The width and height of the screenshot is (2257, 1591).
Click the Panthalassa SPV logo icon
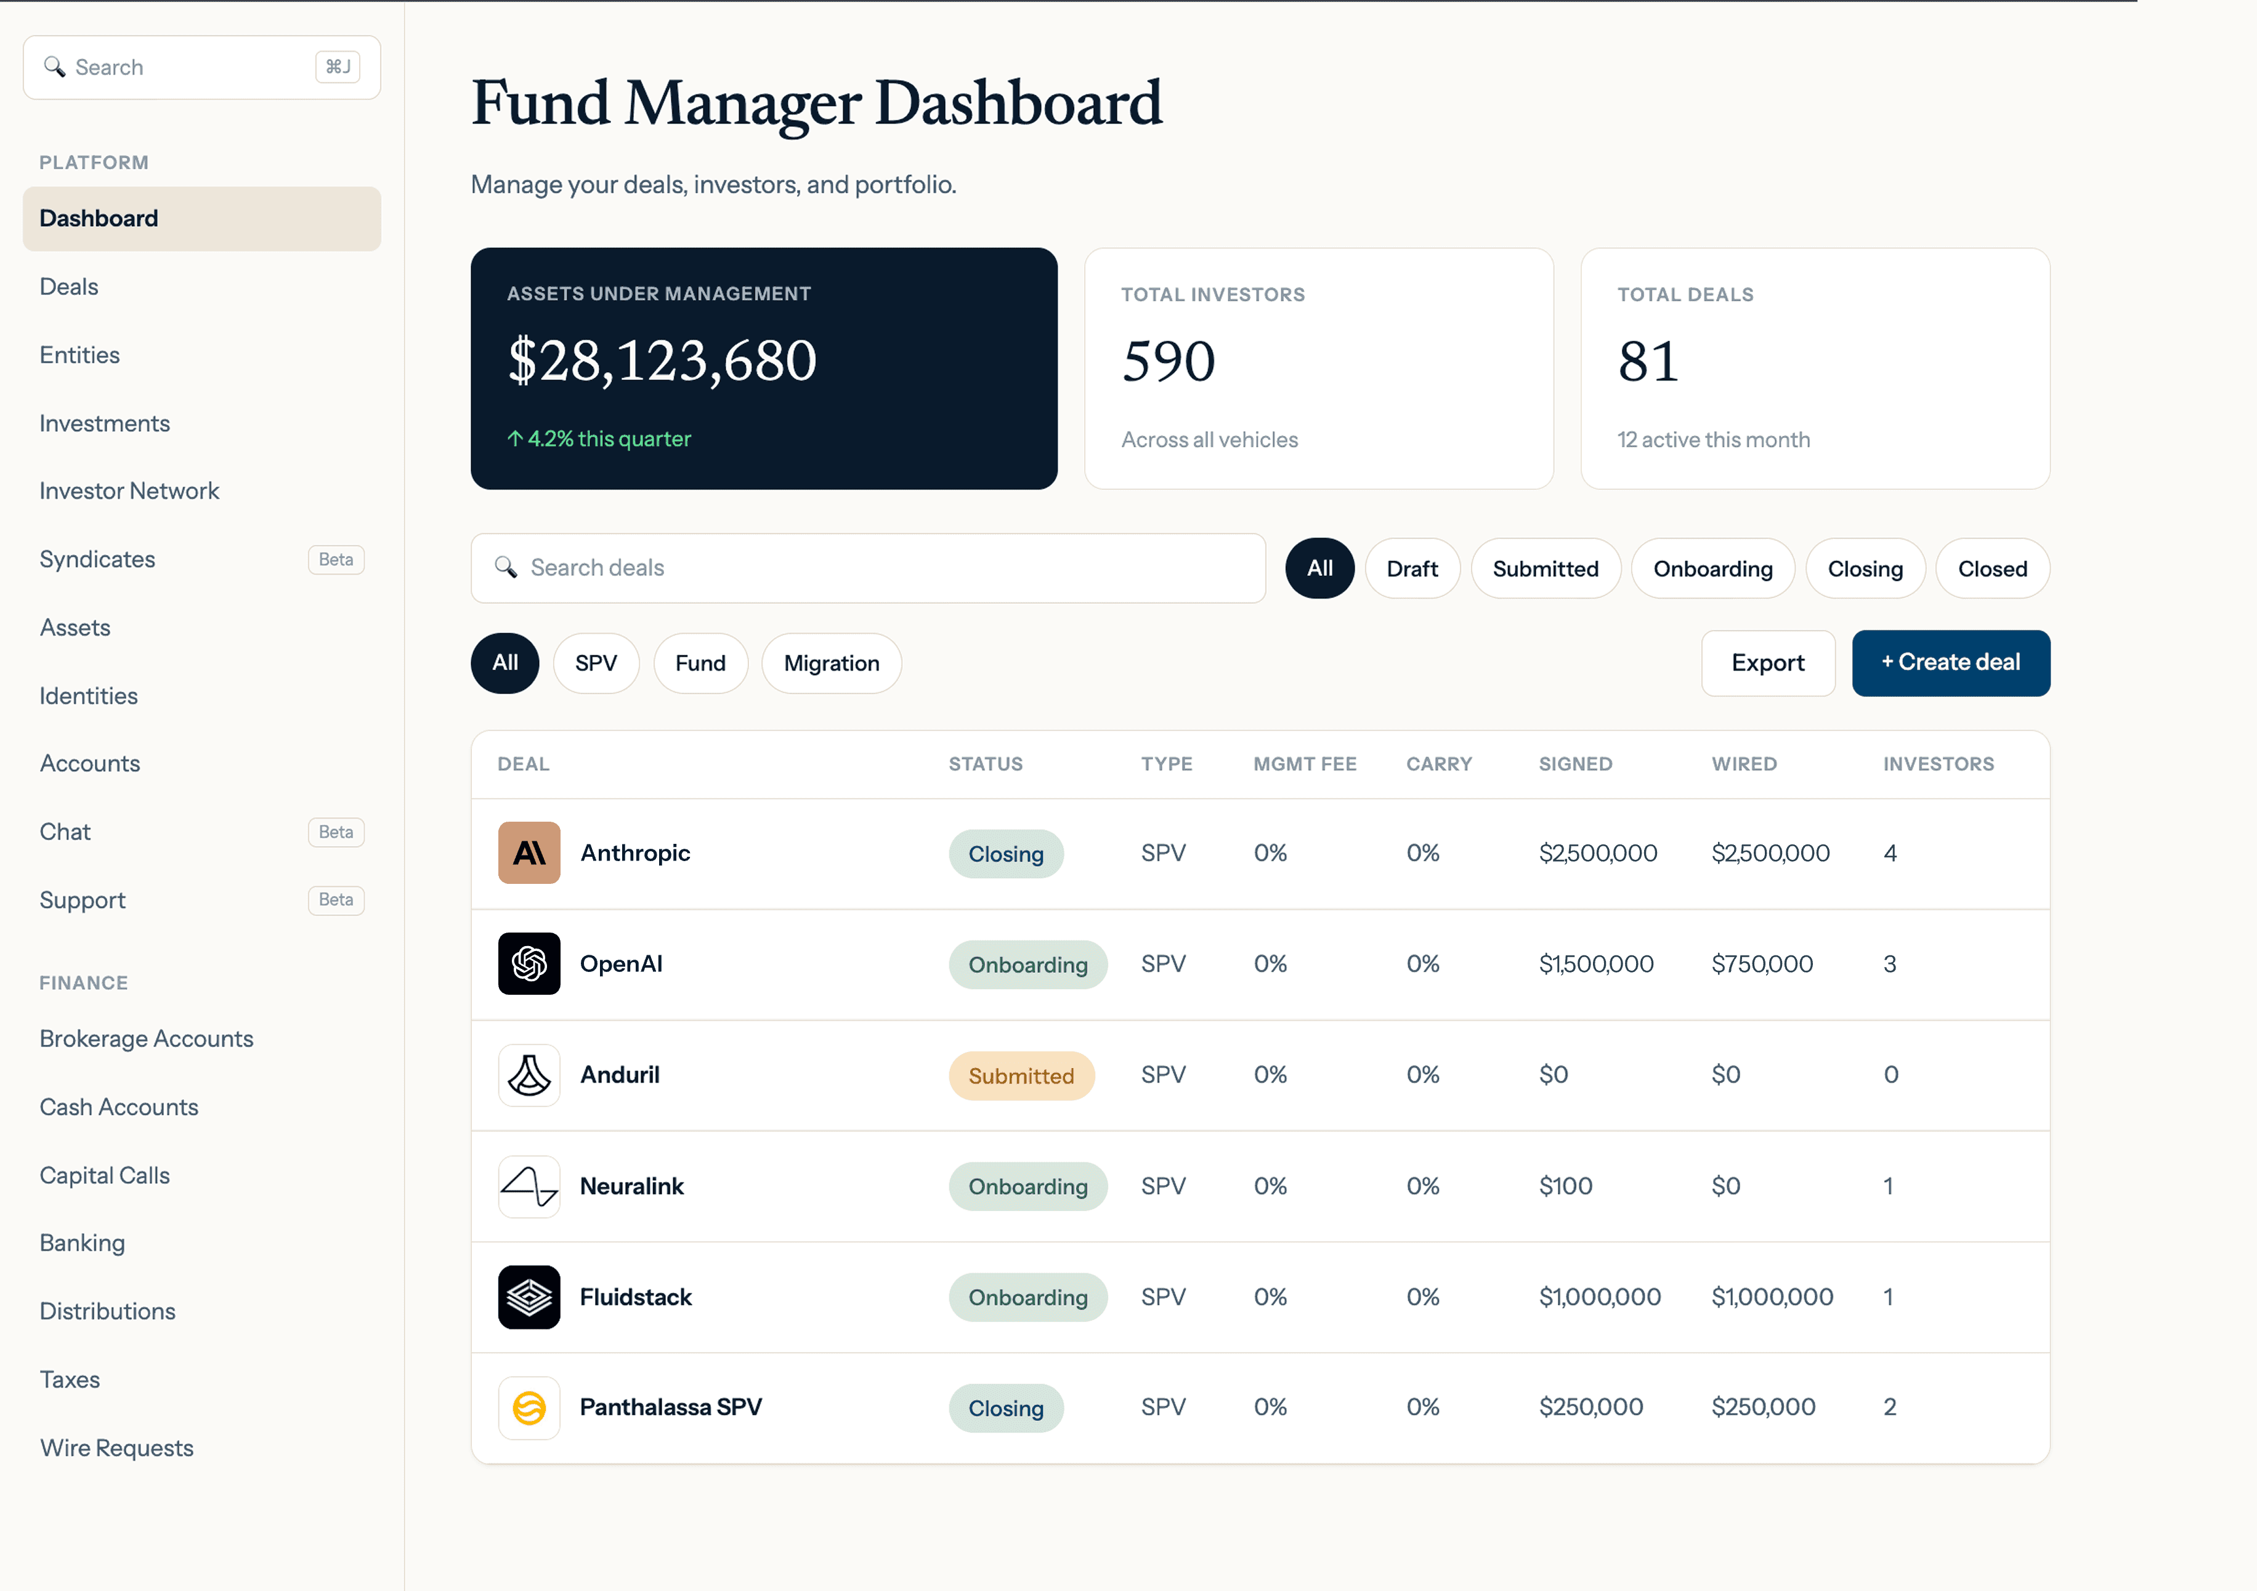[529, 1407]
